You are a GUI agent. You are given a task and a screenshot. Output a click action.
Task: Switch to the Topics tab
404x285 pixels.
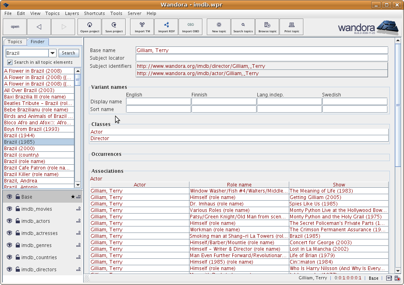pyautogui.click(x=15, y=42)
